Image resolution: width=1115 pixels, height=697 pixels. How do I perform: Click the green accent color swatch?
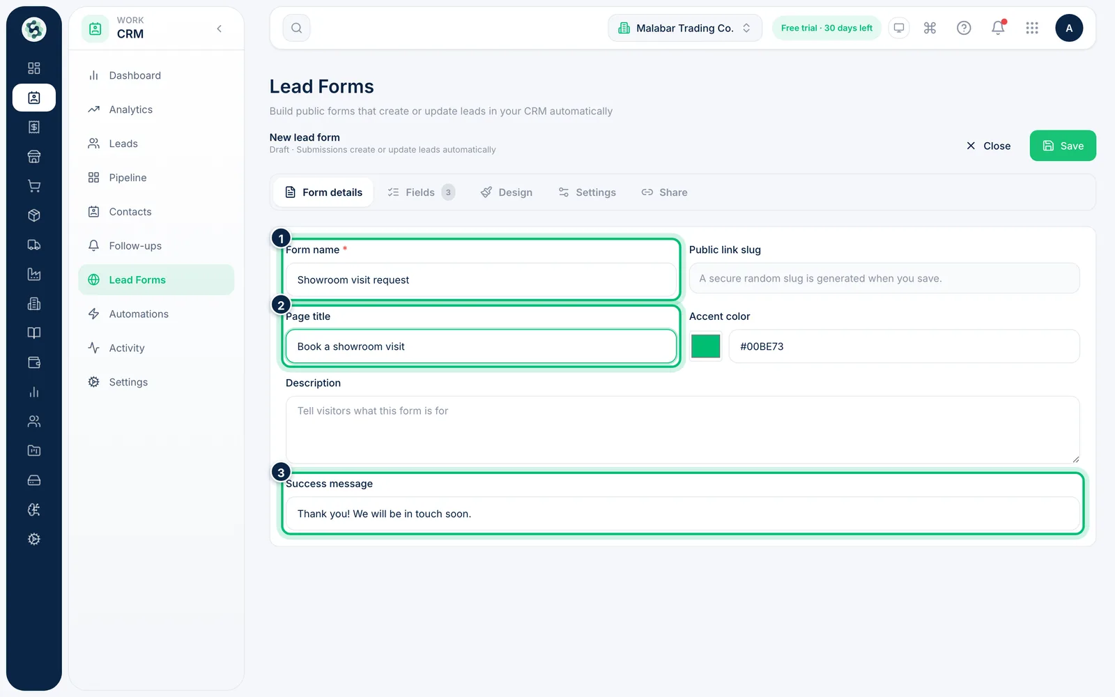point(705,346)
